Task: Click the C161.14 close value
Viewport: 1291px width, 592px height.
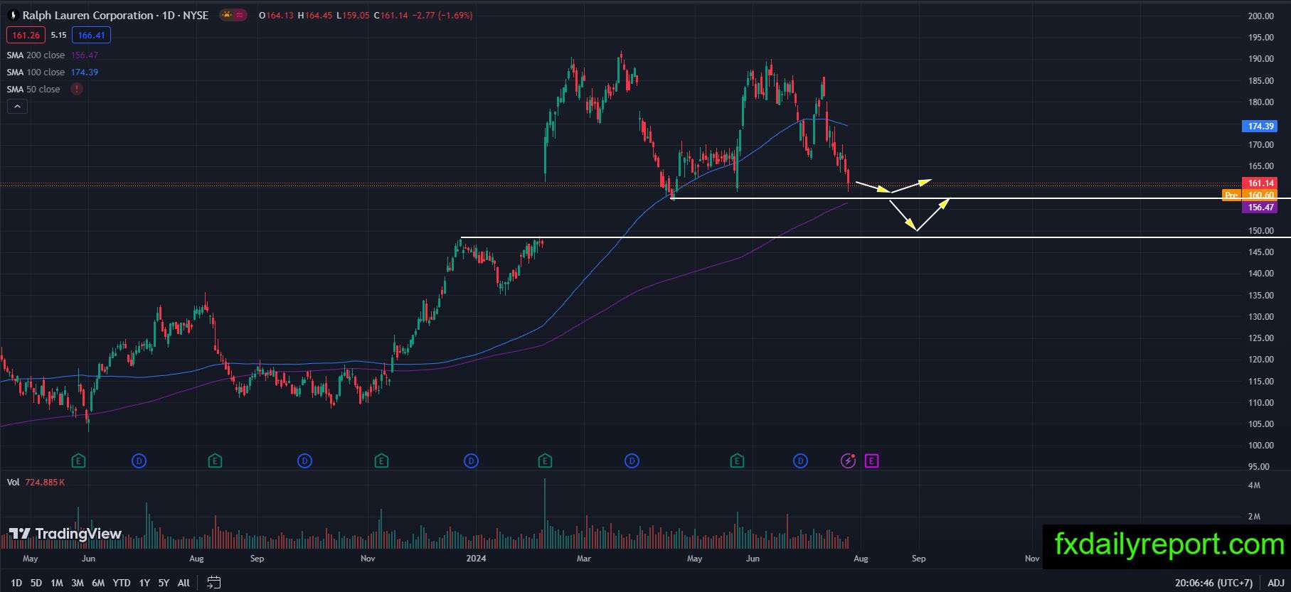Action: click(x=392, y=15)
